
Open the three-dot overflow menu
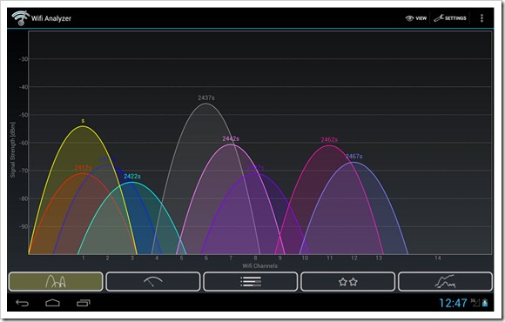481,18
